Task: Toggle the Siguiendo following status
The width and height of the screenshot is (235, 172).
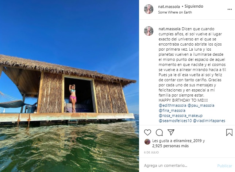Action: coord(194,6)
